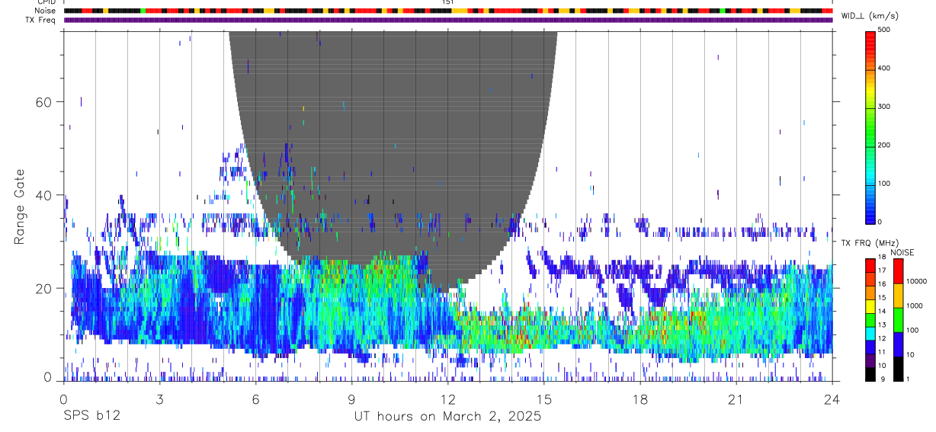The image size is (936, 432).
Task: Click the purple TX Freq strip above the plot
Action: [x=448, y=20]
